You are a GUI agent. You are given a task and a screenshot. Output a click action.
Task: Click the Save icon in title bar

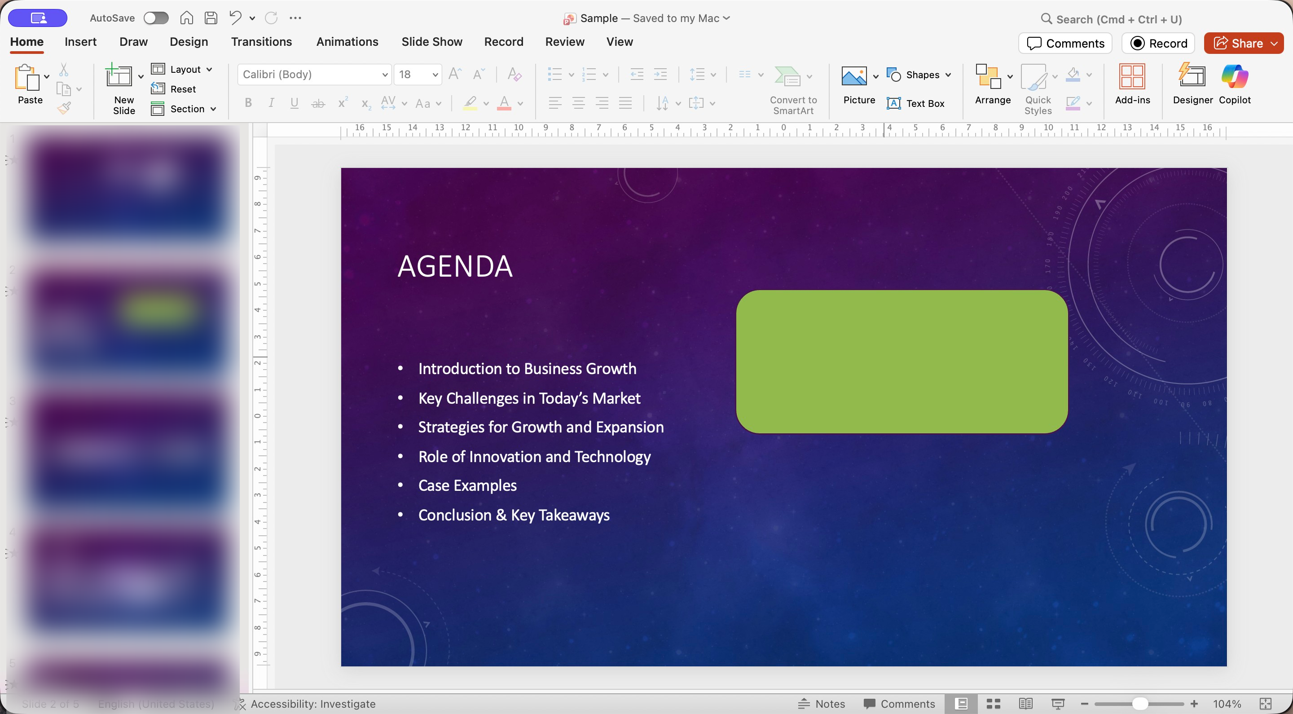[211, 18]
